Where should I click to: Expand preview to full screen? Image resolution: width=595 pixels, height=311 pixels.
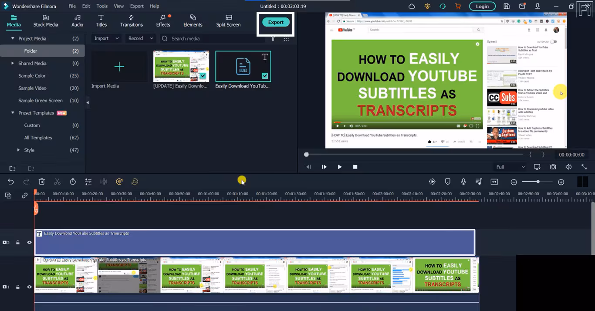pyautogui.click(x=584, y=167)
